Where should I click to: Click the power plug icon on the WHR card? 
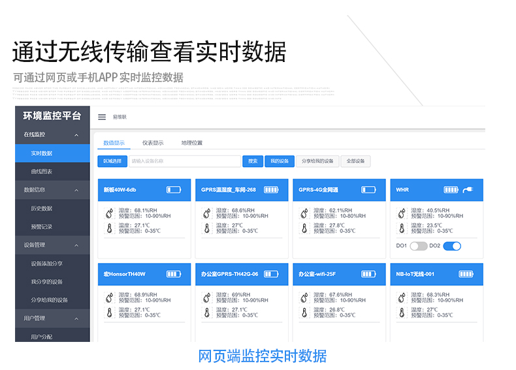tap(468, 190)
